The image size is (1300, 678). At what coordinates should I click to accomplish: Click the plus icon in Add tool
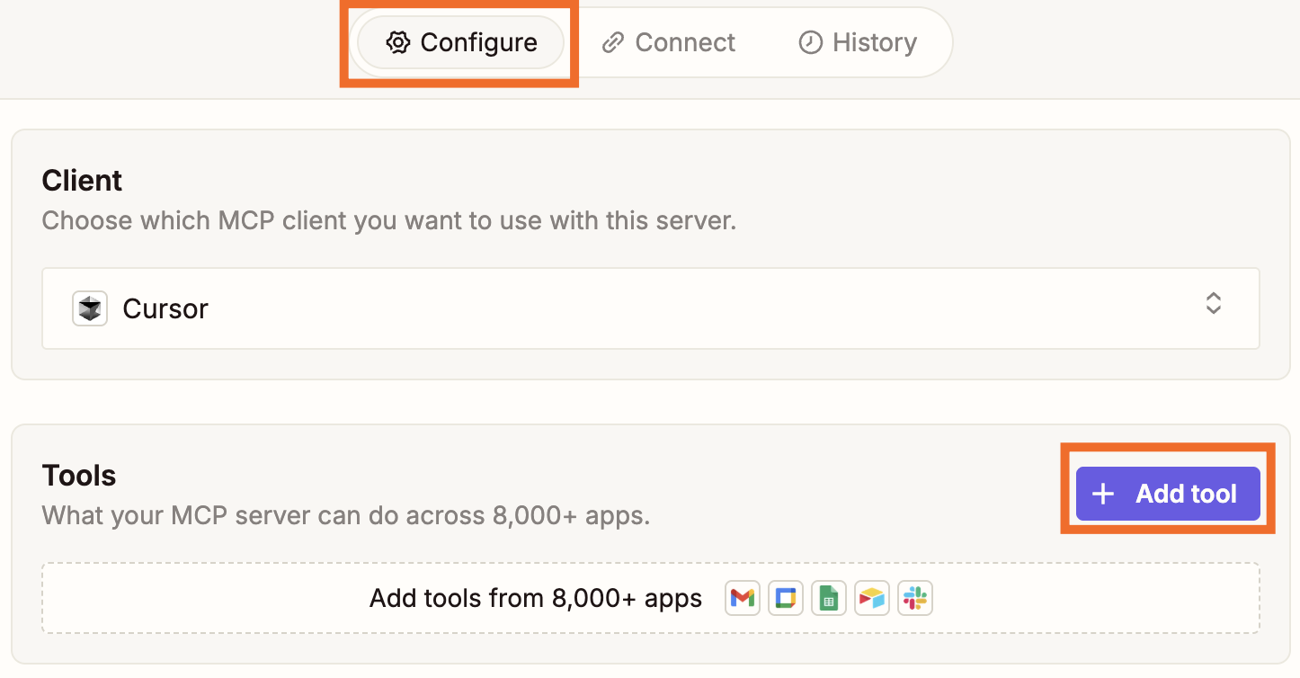click(1102, 494)
